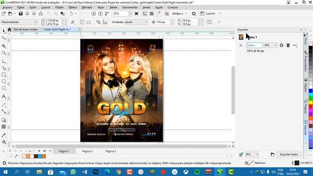Select the Polygon tool

coord(3,88)
